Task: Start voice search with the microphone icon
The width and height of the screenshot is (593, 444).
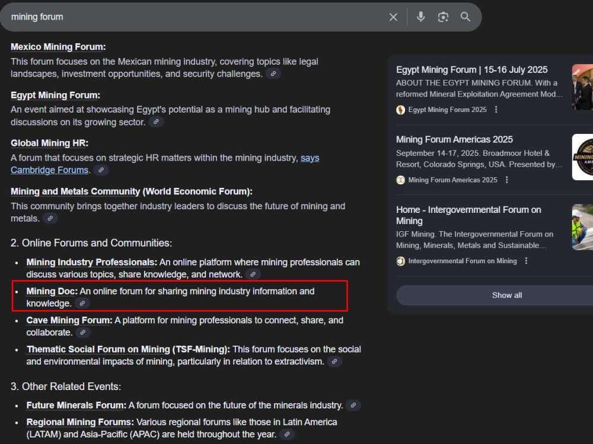Action: (420, 17)
